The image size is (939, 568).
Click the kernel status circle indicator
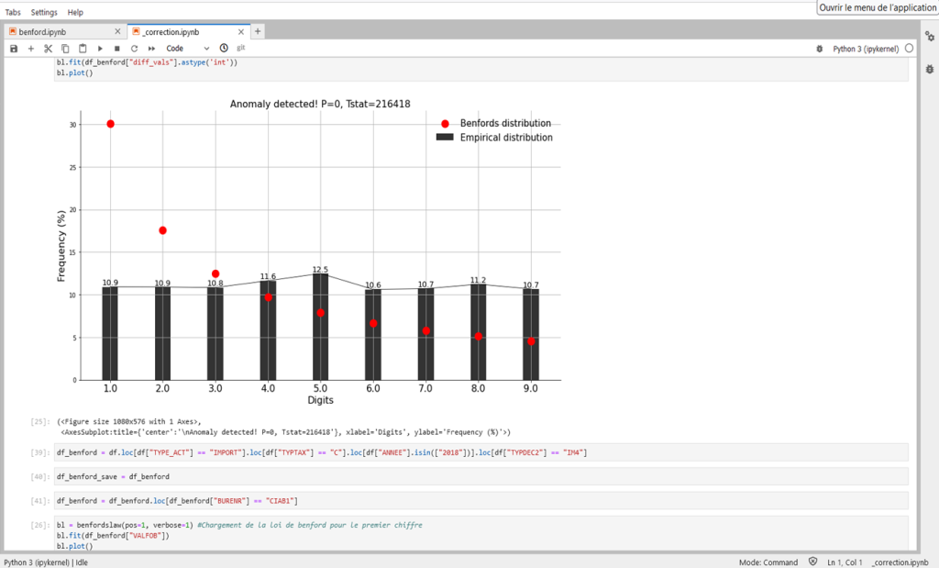[x=909, y=49]
